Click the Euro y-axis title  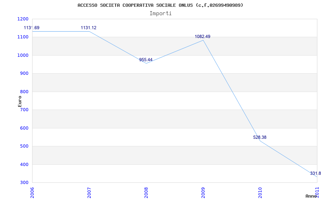20,101
